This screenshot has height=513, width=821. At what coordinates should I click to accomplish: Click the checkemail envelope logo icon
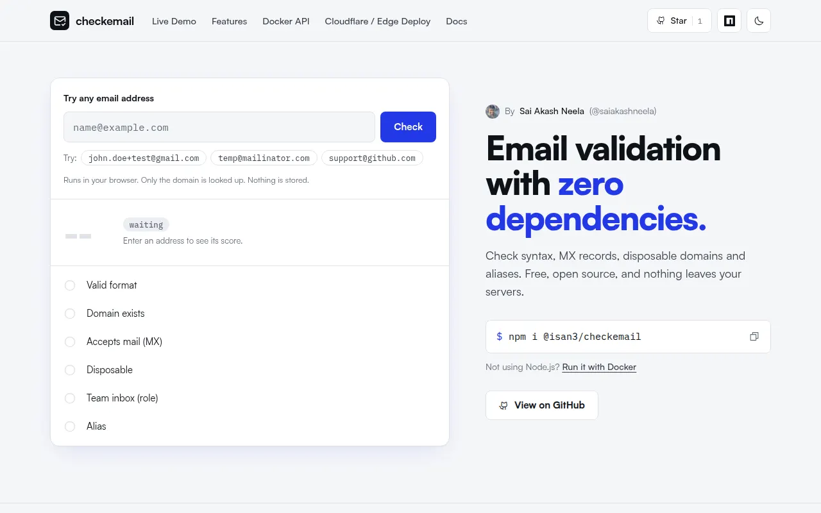point(60,21)
